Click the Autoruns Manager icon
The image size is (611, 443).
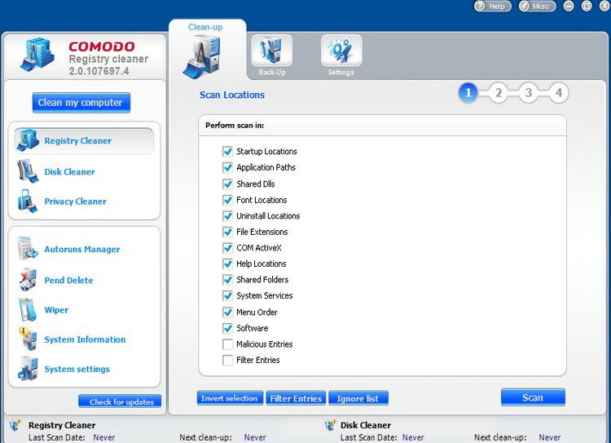tap(27, 249)
